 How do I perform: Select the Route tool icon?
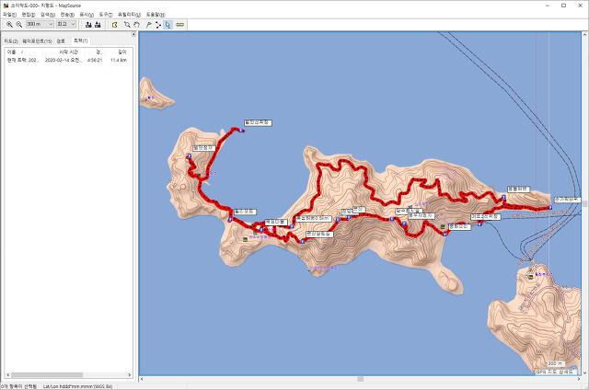click(157, 25)
